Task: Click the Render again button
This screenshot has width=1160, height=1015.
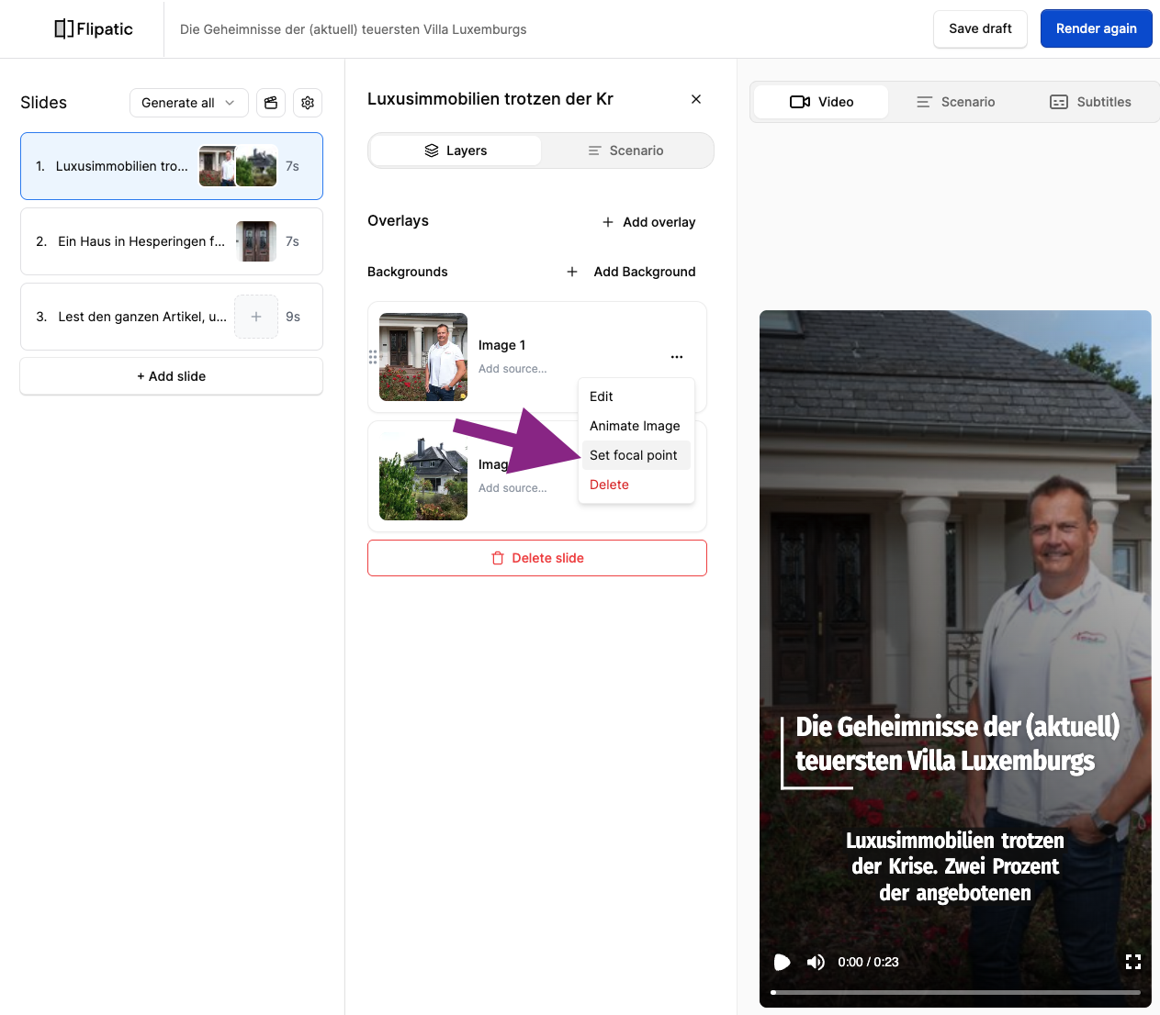Action: pyautogui.click(x=1097, y=28)
